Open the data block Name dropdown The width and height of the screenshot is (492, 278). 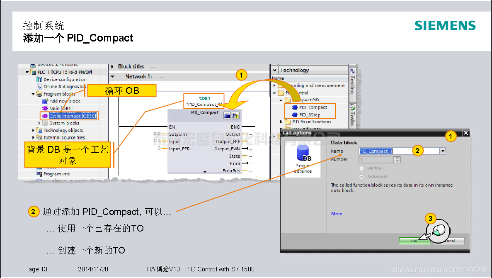443,151
